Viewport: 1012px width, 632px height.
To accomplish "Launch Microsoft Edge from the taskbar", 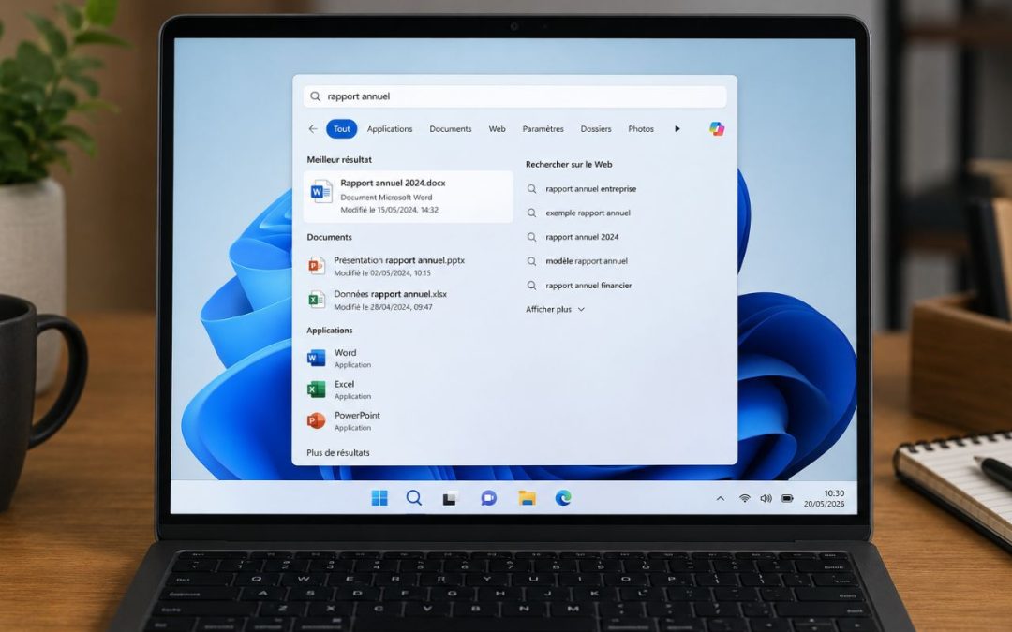I will pos(563,498).
